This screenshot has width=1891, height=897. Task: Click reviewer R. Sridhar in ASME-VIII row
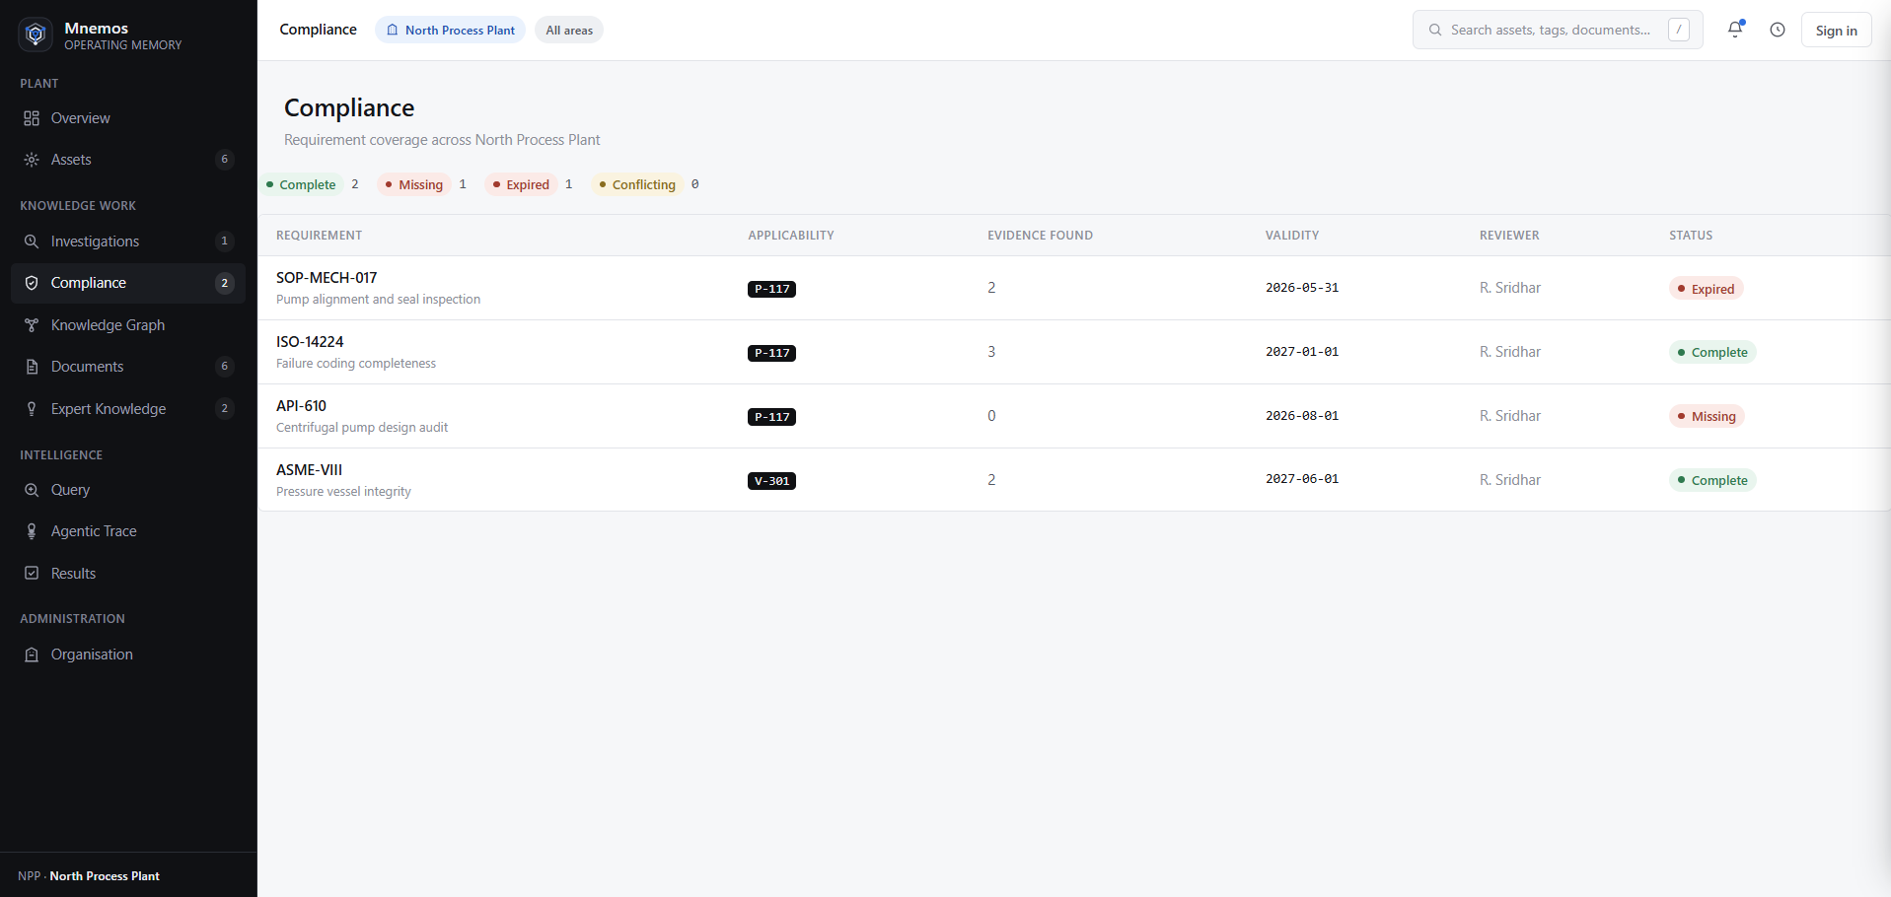tap(1510, 480)
